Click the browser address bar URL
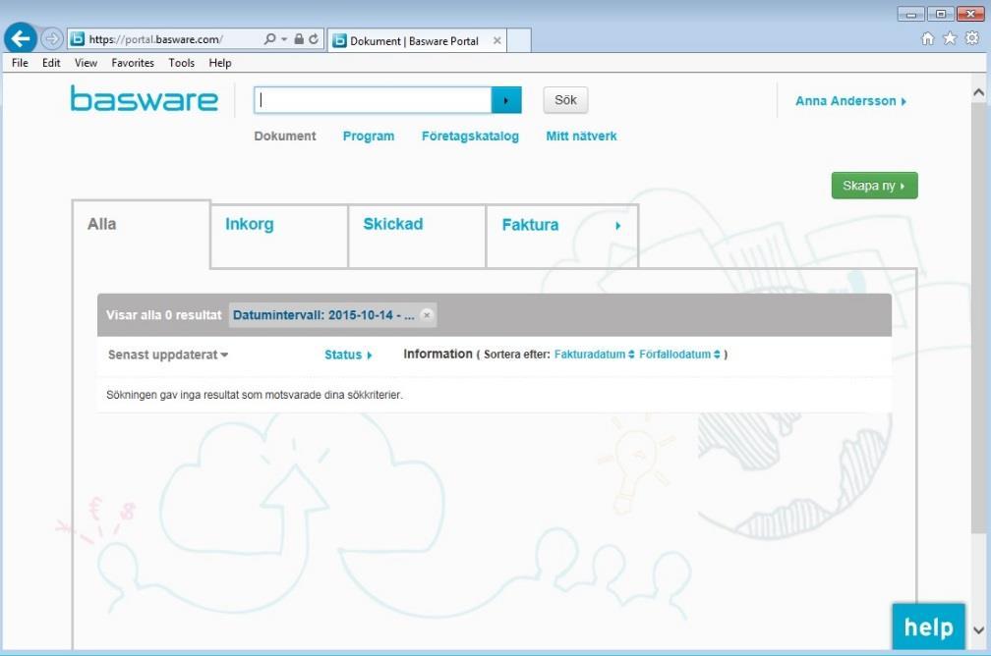Screen dimensions: 991x656 coord(155,39)
